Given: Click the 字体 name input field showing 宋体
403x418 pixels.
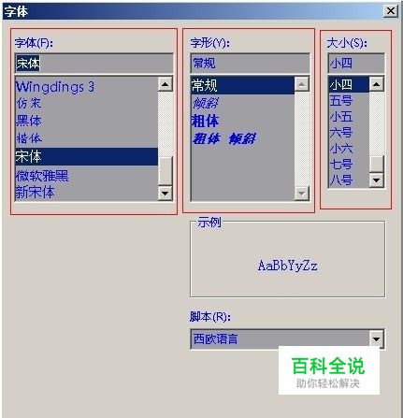Looking at the screenshot, I should (94, 64).
